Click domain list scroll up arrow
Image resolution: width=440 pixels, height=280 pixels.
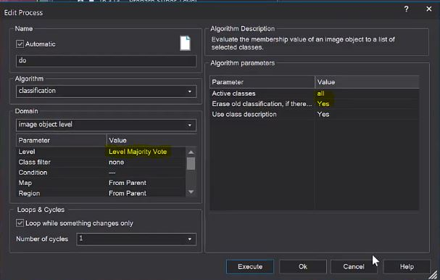point(191,152)
